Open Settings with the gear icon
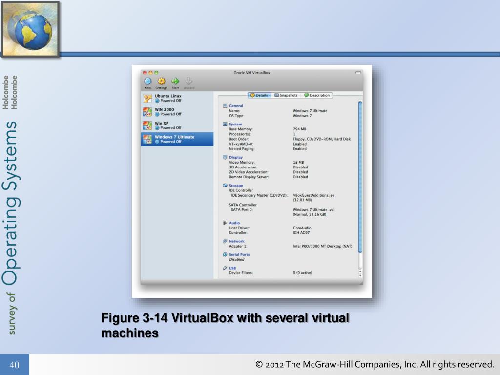 point(161,82)
